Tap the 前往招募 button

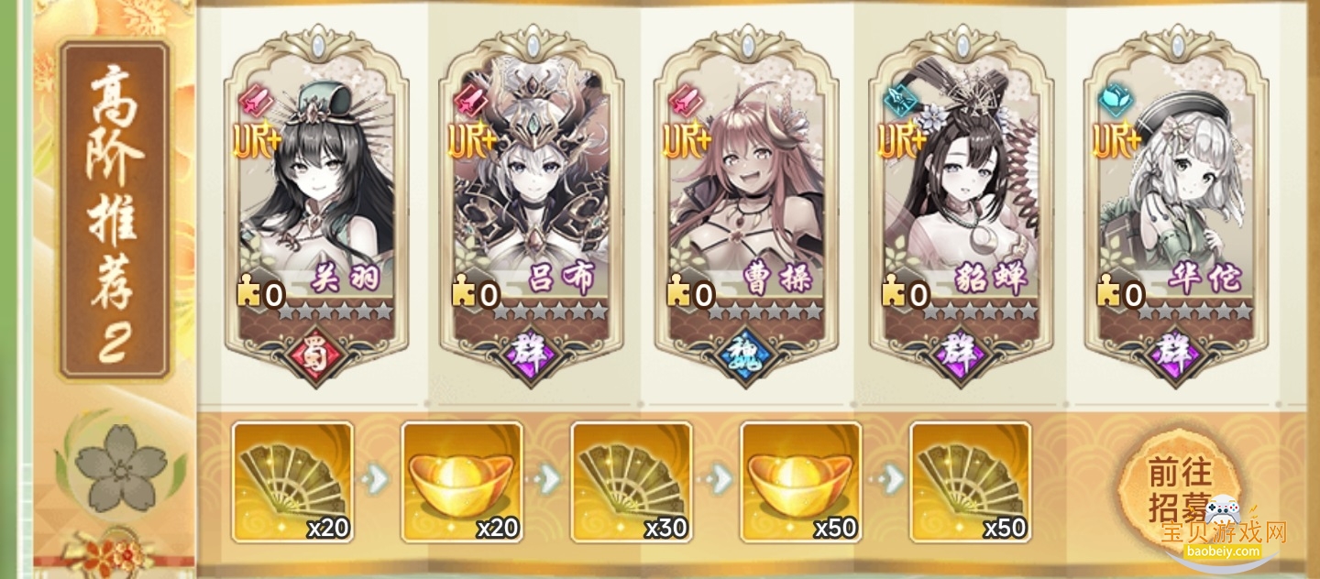tap(1181, 487)
